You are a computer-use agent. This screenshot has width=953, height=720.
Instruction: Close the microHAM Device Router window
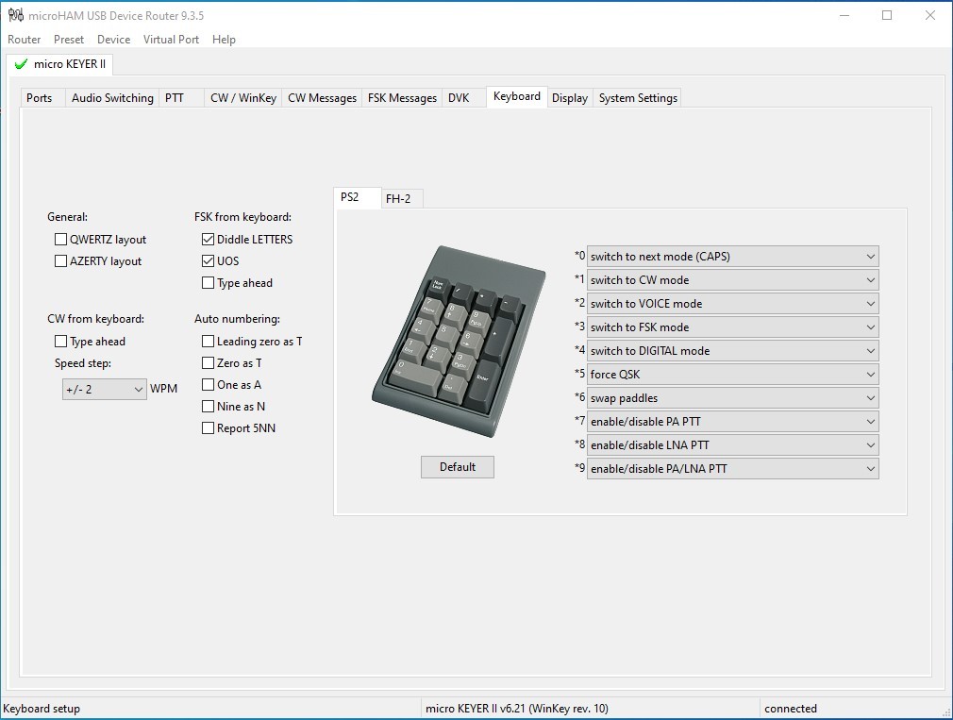coord(930,15)
